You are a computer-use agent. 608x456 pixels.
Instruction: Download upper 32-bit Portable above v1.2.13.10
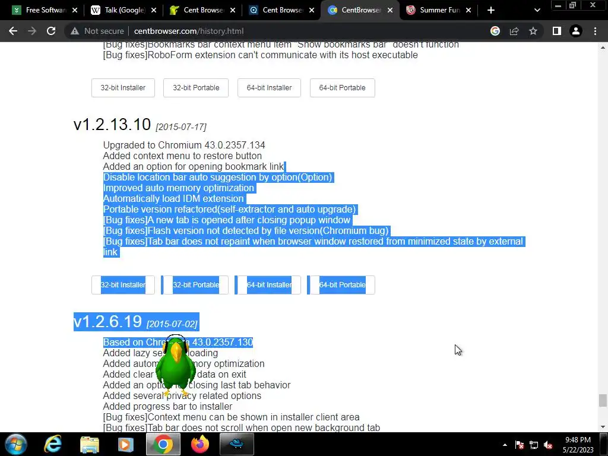click(x=196, y=88)
